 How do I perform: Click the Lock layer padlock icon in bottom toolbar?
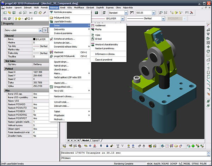click(107, 146)
